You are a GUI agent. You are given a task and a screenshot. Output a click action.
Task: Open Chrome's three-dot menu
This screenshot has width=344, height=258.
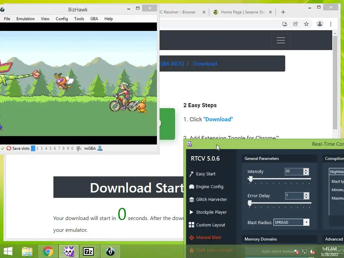tap(331, 24)
